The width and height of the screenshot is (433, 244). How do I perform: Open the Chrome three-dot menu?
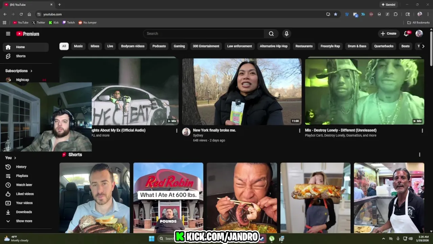(428, 14)
